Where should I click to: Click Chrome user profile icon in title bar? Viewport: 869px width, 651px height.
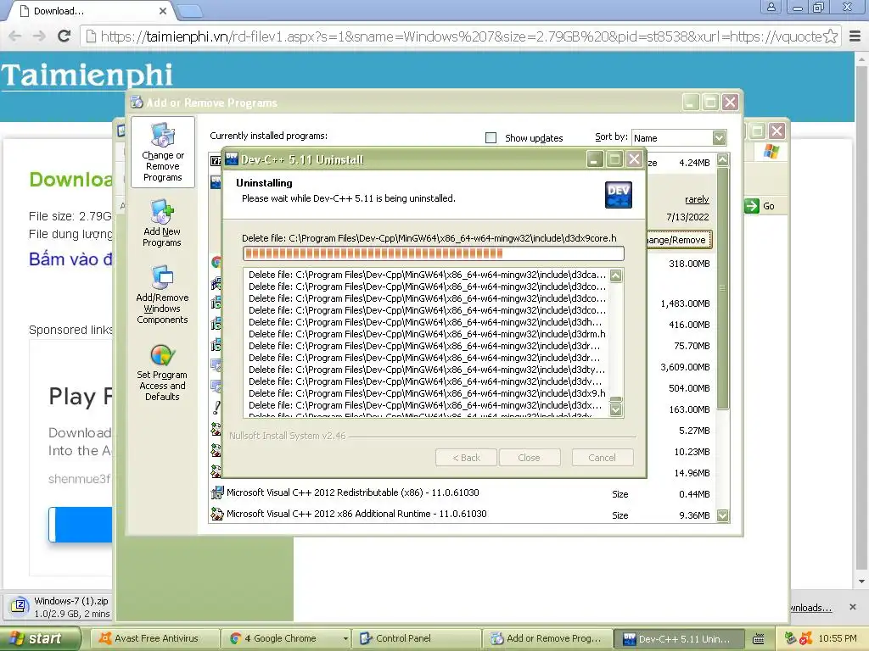[x=771, y=7]
